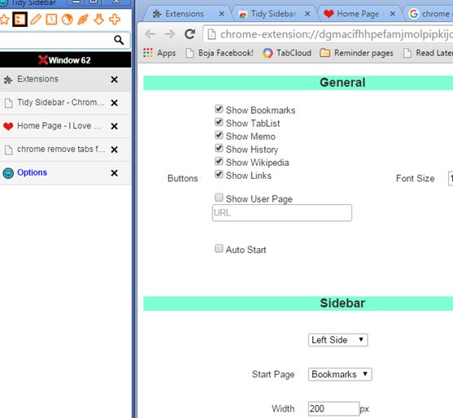Uncheck the Show Bookmarks checkbox
The height and width of the screenshot is (418, 453).
[219, 109]
